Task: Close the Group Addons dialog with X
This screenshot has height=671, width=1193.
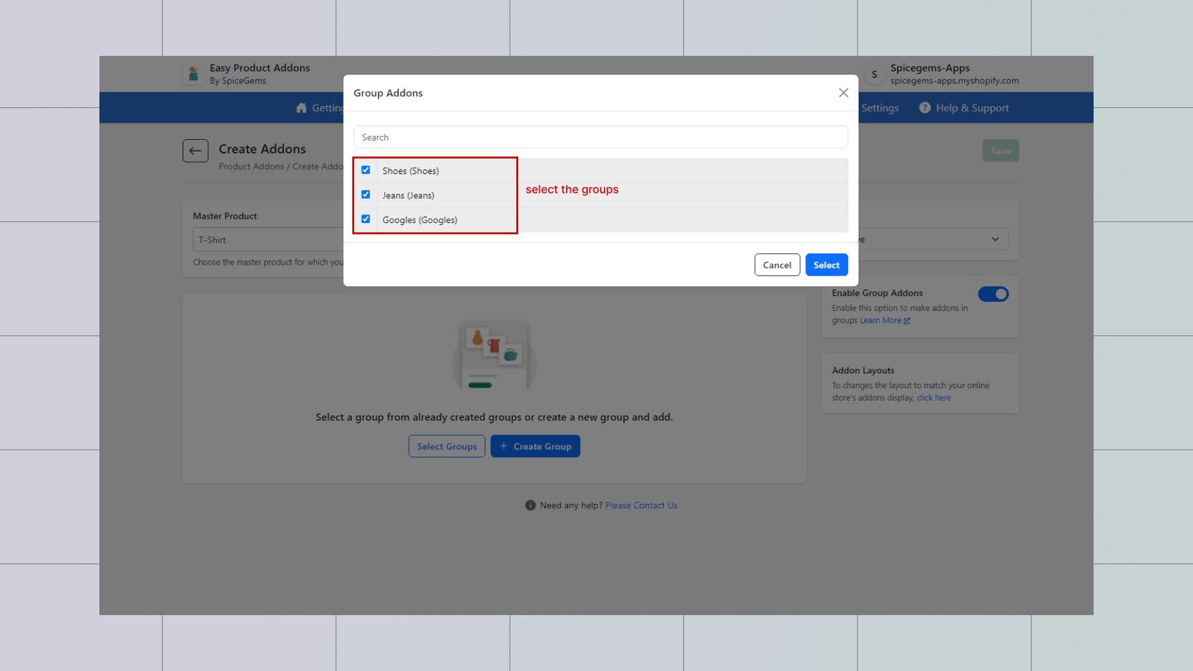Action: 843,93
